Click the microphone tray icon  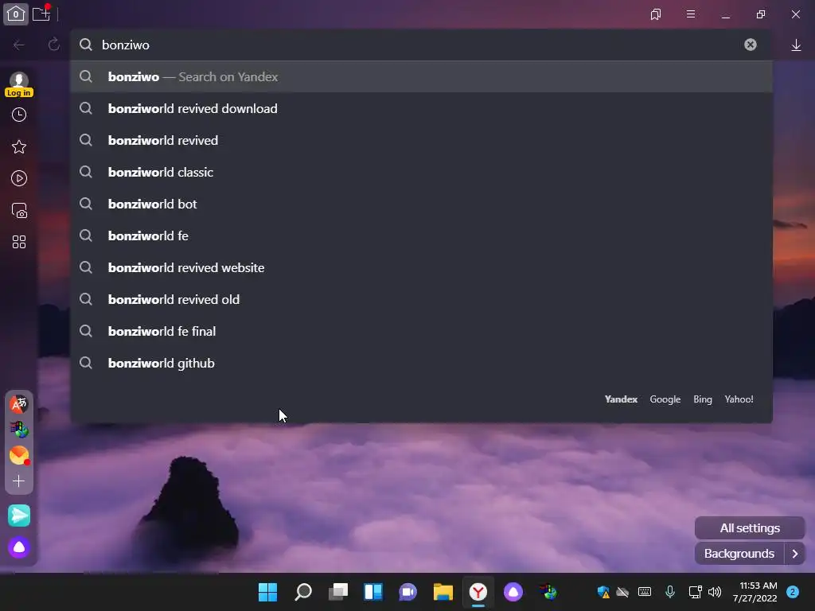click(x=670, y=591)
